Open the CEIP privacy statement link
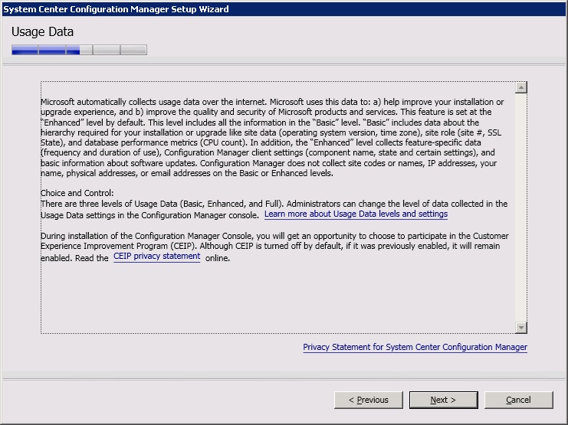Viewport: 568px width, 425px height. tap(156, 257)
